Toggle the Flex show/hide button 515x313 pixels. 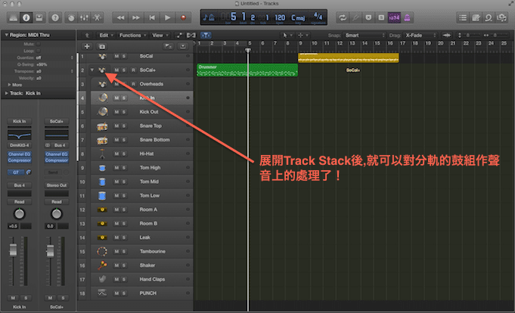[x=191, y=35]
